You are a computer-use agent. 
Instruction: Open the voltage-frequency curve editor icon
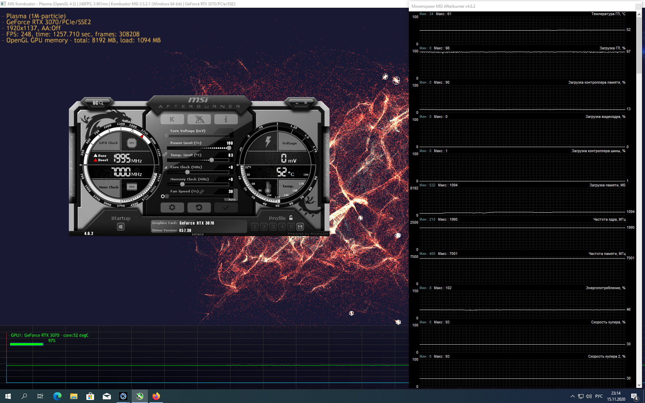click(x=166, y=167)
